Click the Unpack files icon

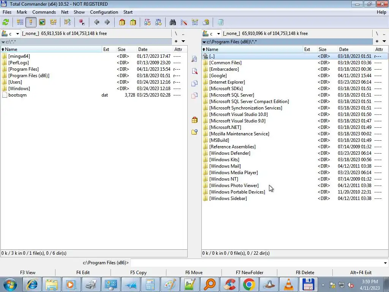133,22
